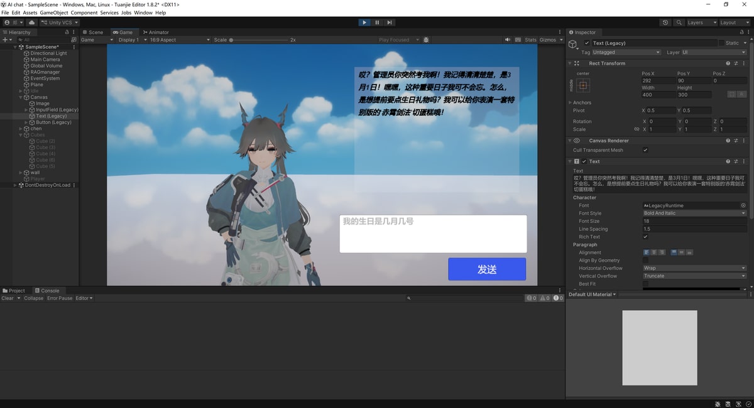
Task: Toggle the Text component enabled checkbox
Action: click(584, 161)
